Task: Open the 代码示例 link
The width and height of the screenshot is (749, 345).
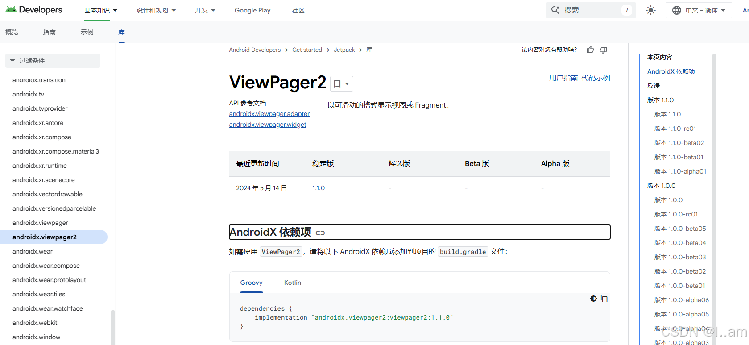Action: tap(596, 78)
